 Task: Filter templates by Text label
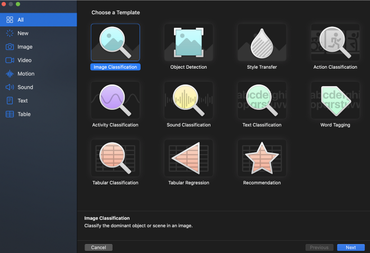pyautogui.click(x=23, y=101)
